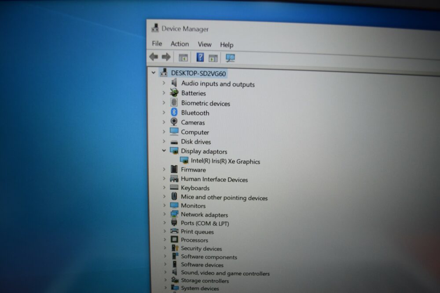Click the computer icon beside DESKTOP-SD2VG60

click(x=164, y=72)
